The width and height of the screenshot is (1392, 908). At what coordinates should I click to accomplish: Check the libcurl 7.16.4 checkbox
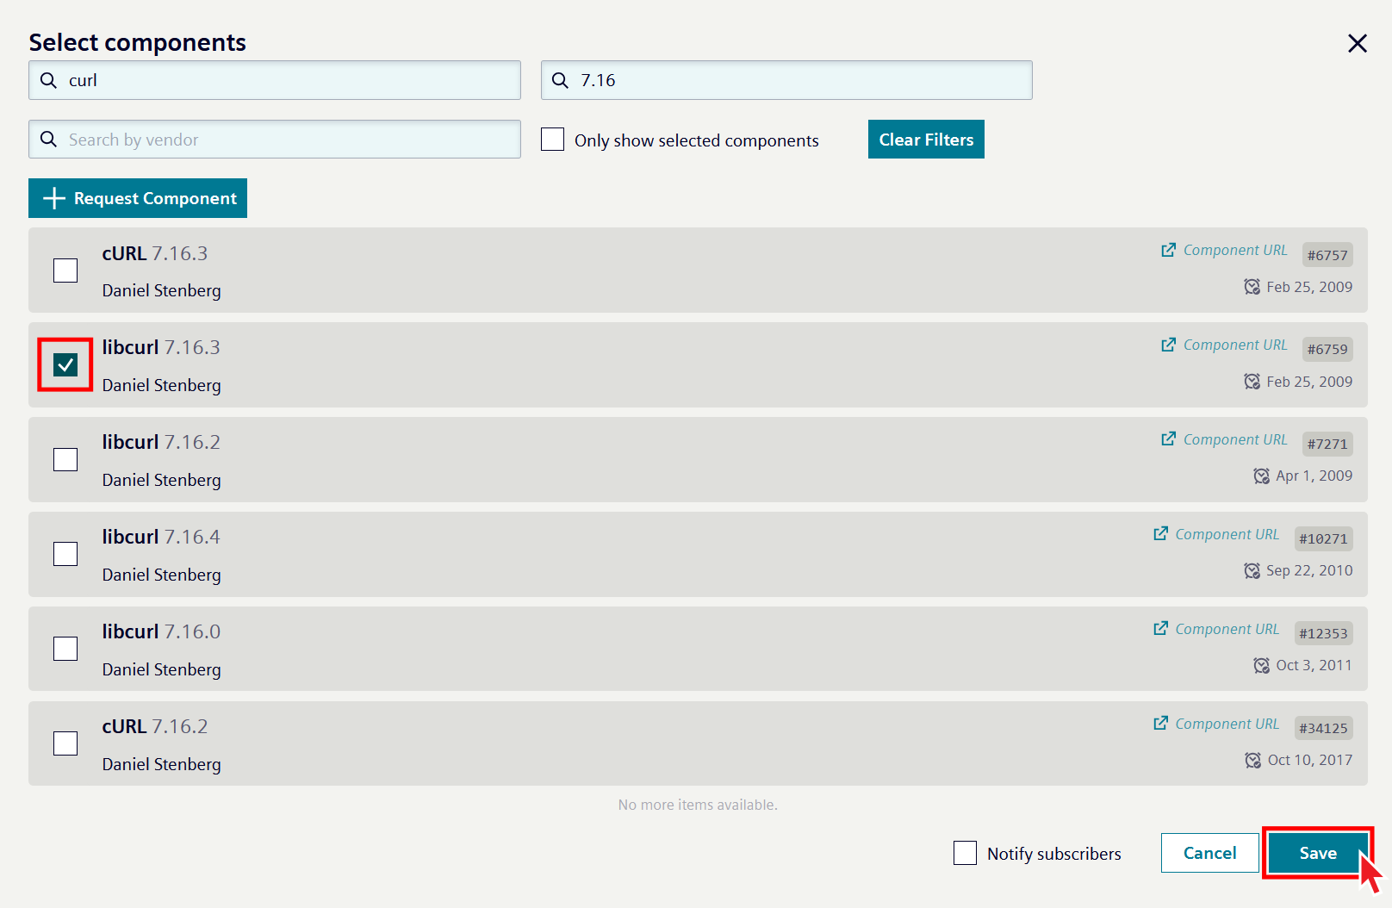tap(65, 554)
